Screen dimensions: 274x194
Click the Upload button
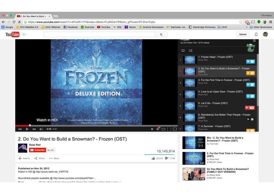243,34
